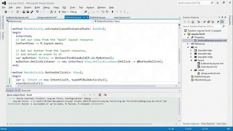Select AndroidManifest.android-xml in Solution Explorer

coord(212,40)
